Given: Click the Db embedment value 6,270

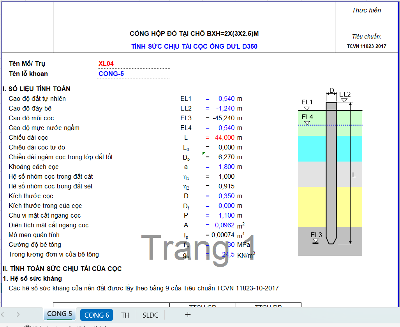Looking at the screenshot, I should tap(227, 157).
